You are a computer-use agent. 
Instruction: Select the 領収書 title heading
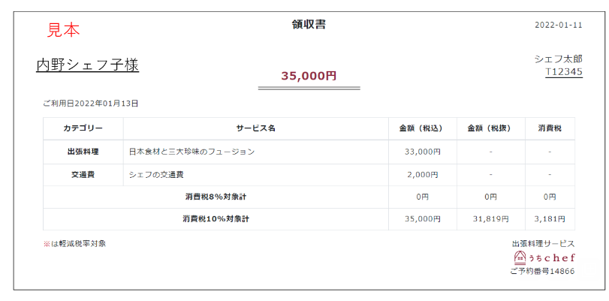[x=309, y=25]
